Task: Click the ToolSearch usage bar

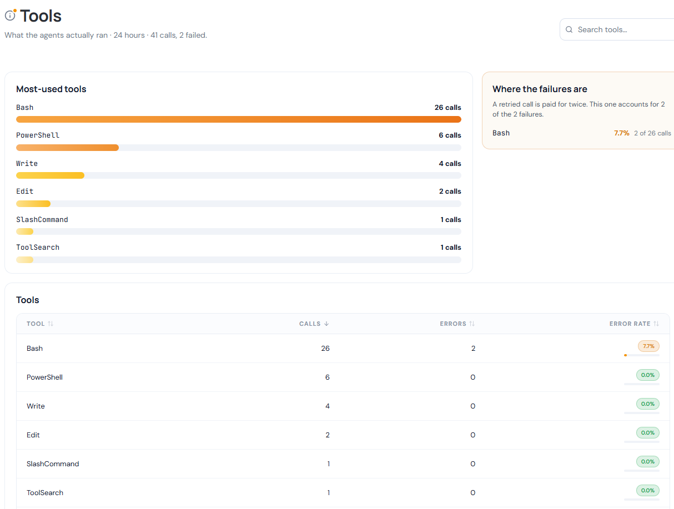Action: click(239, 260)
